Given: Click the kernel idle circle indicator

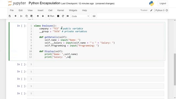Looking at the screenshot, I should (x=167, y=10).
